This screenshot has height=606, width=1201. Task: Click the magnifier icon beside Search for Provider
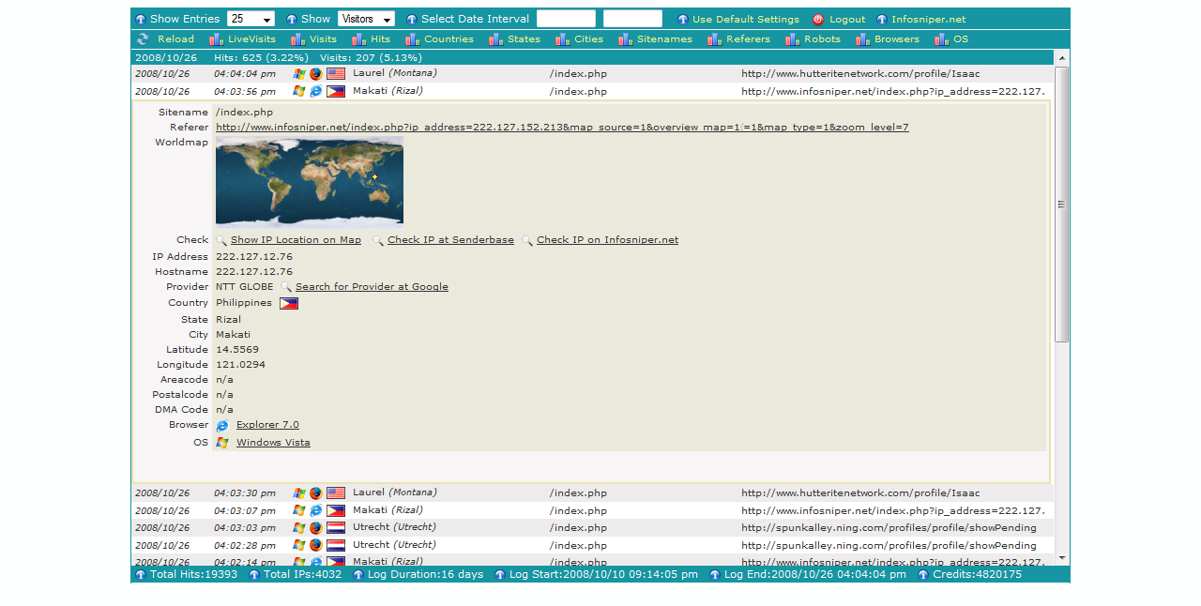click(286, 287)
